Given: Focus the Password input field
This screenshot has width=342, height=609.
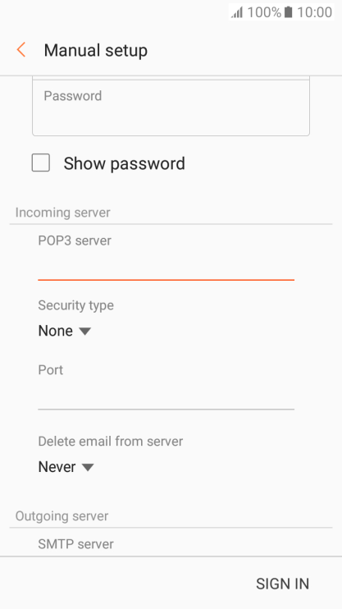Looking at the screenshot, I should tap(171, 108).
